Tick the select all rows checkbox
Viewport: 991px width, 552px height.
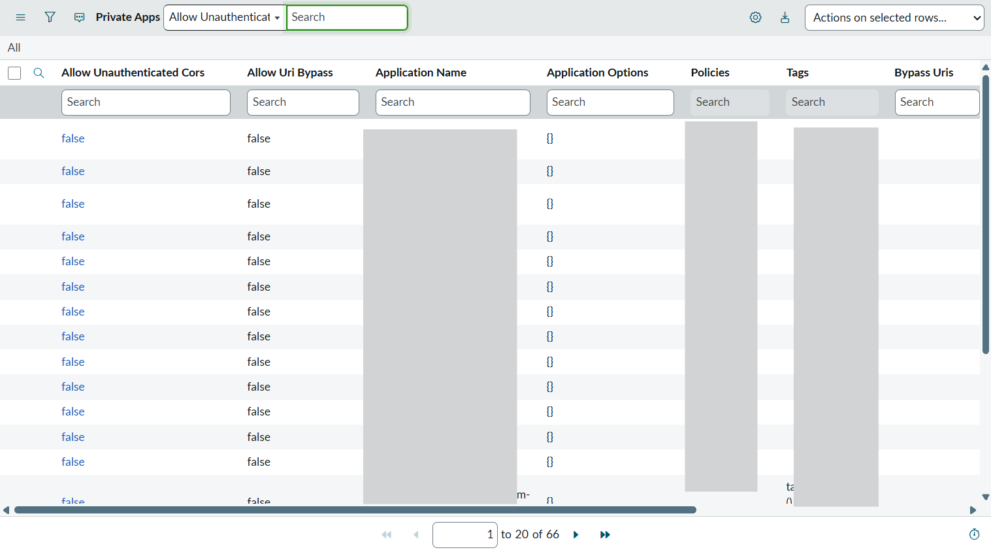pos(14,73)
